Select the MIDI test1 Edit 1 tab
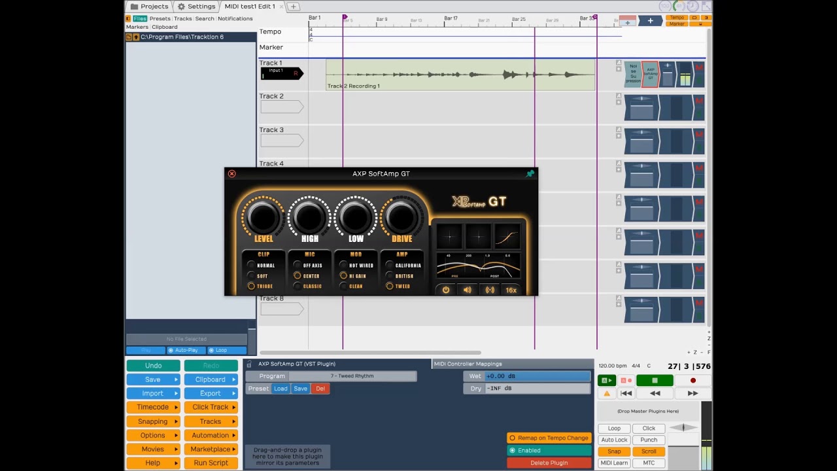837x471 pixels. coord(252,6)
